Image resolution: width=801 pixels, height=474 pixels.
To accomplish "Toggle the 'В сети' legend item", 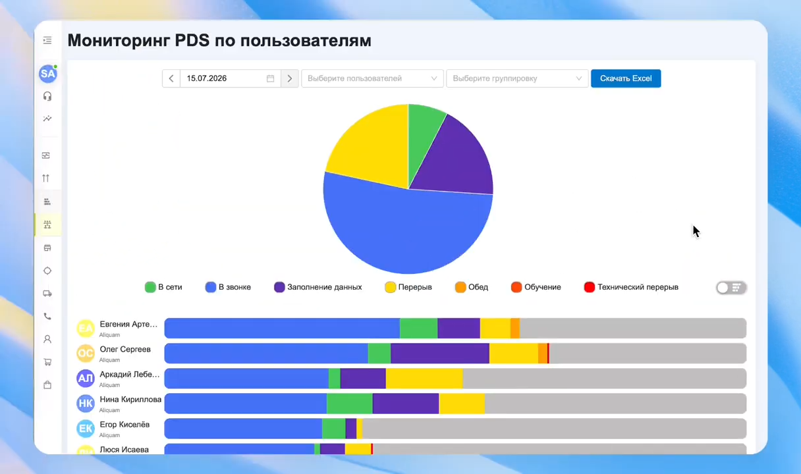I will pos(163,287).
